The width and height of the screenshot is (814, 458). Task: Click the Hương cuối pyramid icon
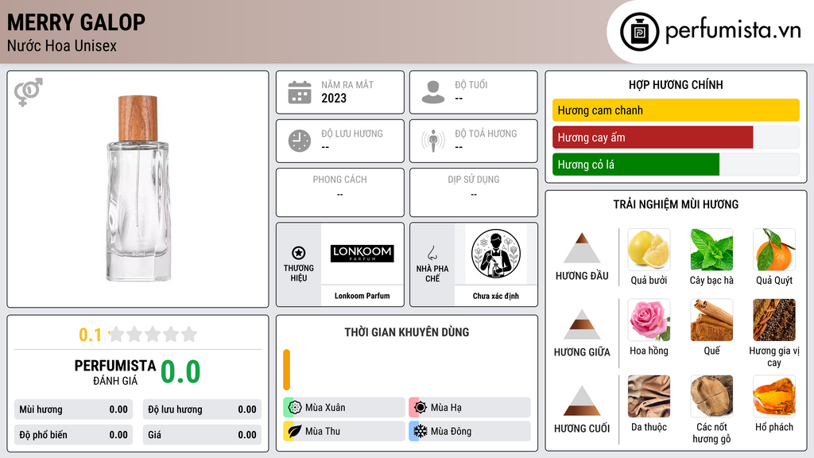582,401
